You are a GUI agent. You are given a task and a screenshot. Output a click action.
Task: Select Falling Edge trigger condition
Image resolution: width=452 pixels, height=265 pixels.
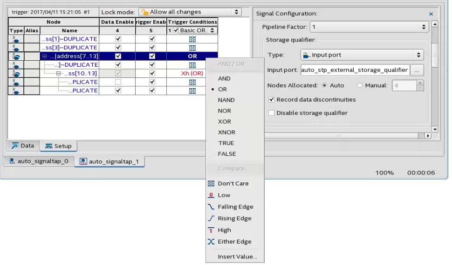235,207
